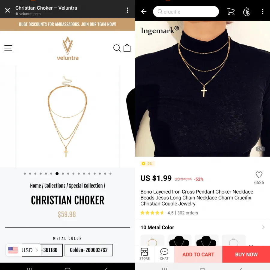Image resolution: width=270 pixels, height=270 pixels.
Task: Open the STORE icon
Action: pos(145,254)
